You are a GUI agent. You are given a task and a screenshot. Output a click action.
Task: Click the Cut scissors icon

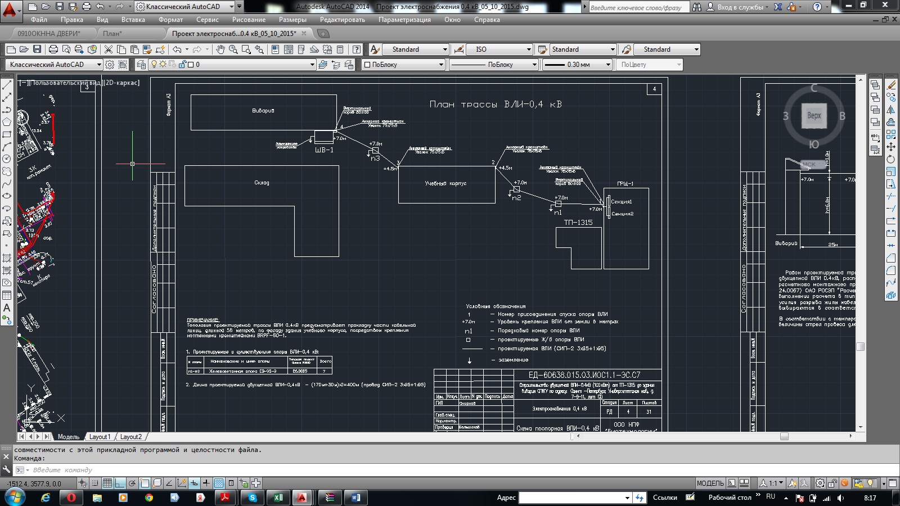[109, 49]
